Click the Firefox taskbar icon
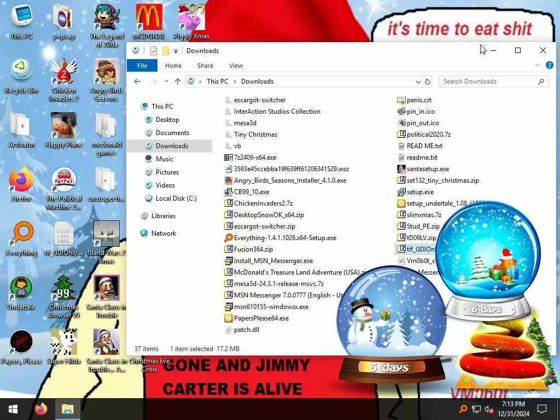Viewport: 560px width, 420px height. point(40,409)
